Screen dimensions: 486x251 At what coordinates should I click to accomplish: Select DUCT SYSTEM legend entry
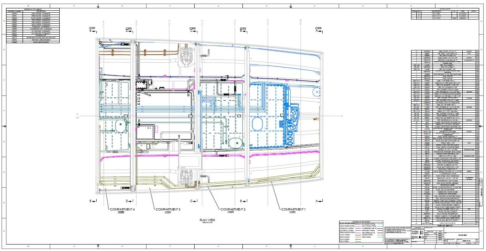point(345,240)
